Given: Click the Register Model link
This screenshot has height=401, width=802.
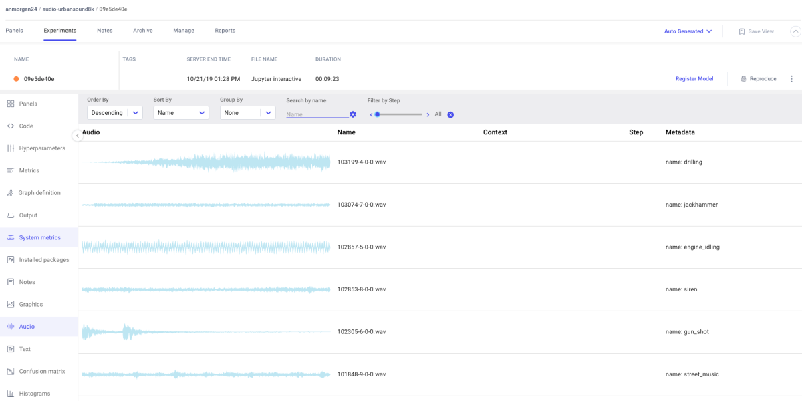Looking at the screenshot, I should coord(694,79).
